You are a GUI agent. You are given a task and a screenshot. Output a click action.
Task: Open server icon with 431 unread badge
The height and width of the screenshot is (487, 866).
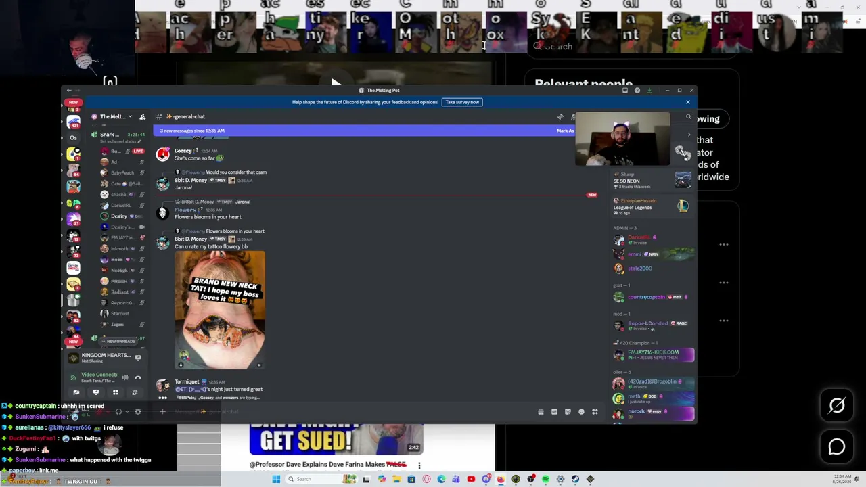click(x=73, y=122)
